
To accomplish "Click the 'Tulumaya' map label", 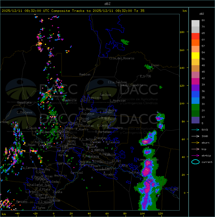I will tap(88, 114).
